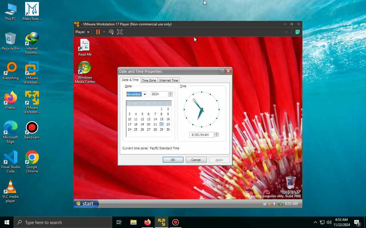Open yellow VMware Workstation Player desktop shortcut

(x=32, y=103)
